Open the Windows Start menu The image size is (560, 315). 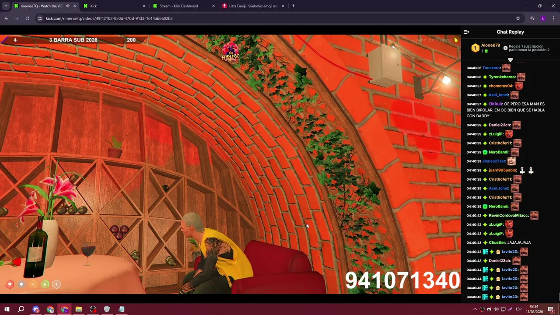point(7,309)
